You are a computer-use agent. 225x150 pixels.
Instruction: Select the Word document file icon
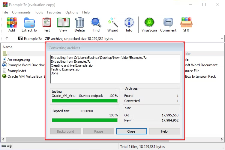click(4, 65)
